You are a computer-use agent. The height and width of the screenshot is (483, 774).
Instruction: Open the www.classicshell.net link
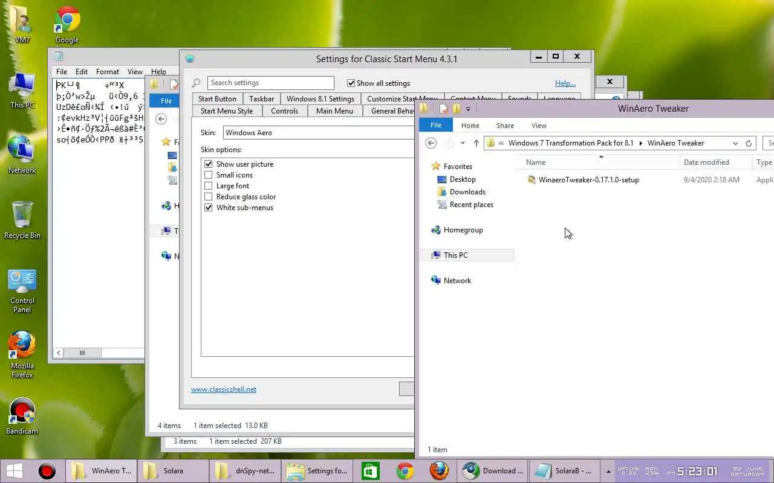224,389
